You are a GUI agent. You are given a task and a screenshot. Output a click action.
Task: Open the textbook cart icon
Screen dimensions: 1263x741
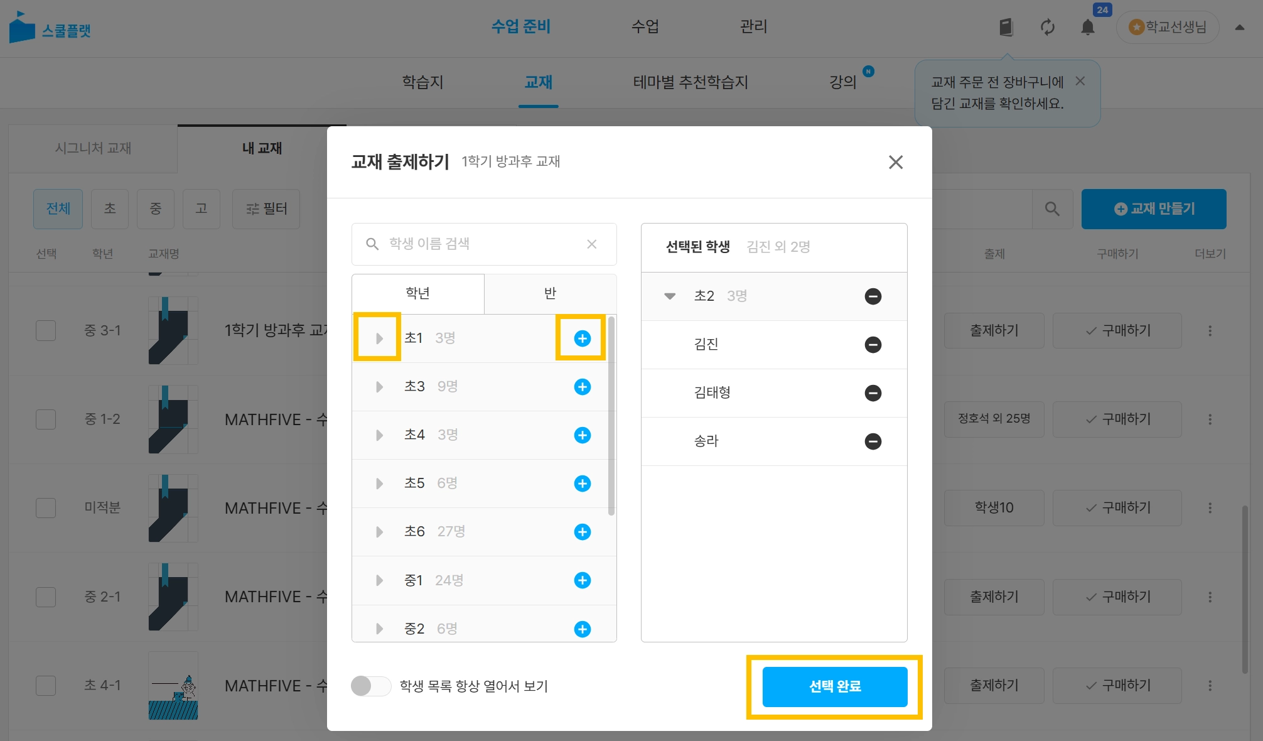tap(1006, 28)
